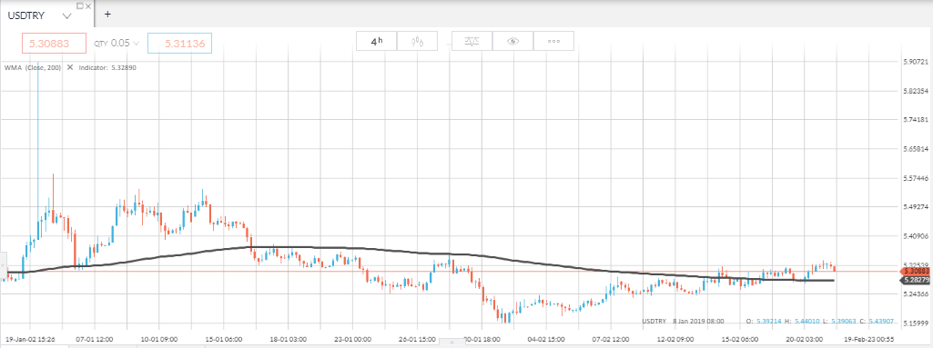This screenshot has height=348, width=933.
Task: Open the candlestick chart type selector
Action: [x=417, y=41]
